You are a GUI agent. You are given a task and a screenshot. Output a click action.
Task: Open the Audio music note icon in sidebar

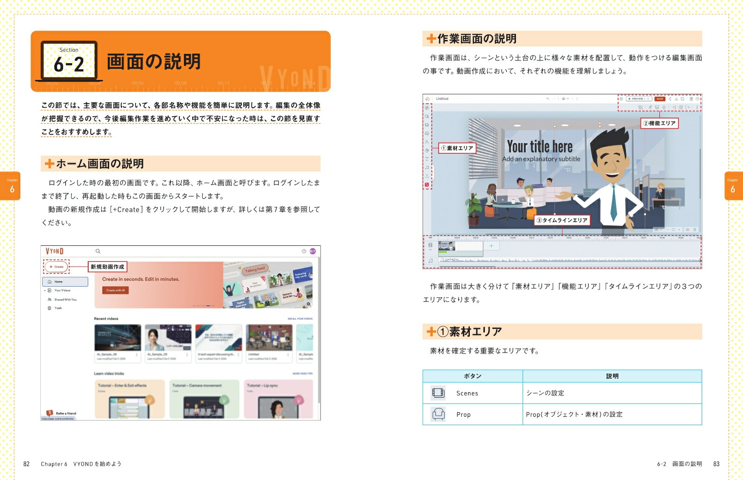click(x=427, y=167)
